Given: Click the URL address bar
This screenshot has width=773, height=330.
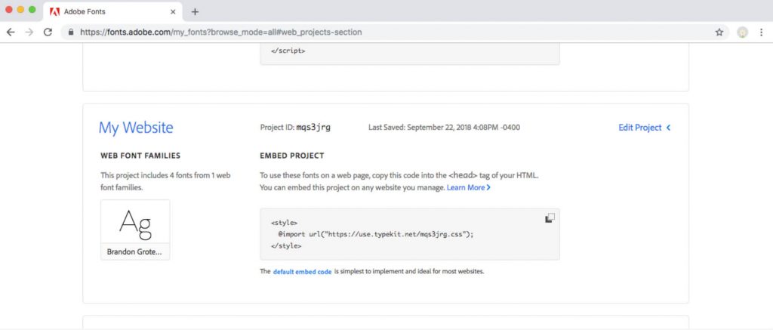Looking at the screenshot, I should 394,32.
